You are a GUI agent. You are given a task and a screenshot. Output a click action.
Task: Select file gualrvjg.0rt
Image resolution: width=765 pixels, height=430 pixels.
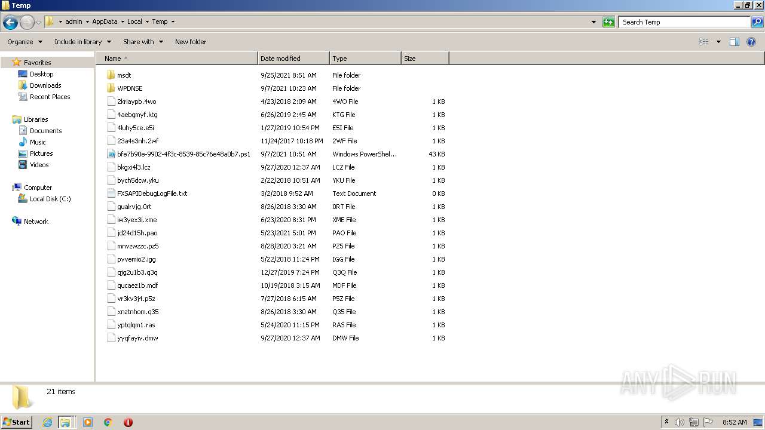[x=134, y=207]
